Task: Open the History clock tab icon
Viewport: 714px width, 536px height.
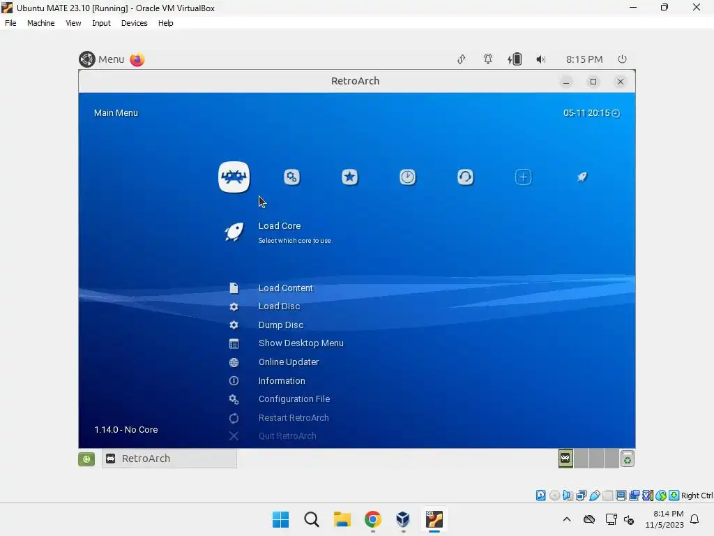Action: [407, 177]
